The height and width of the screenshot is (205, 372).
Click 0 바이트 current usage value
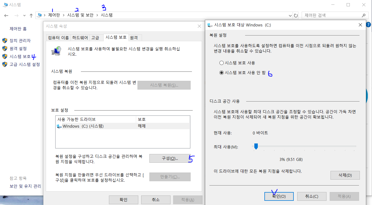[x=260, y=133]
